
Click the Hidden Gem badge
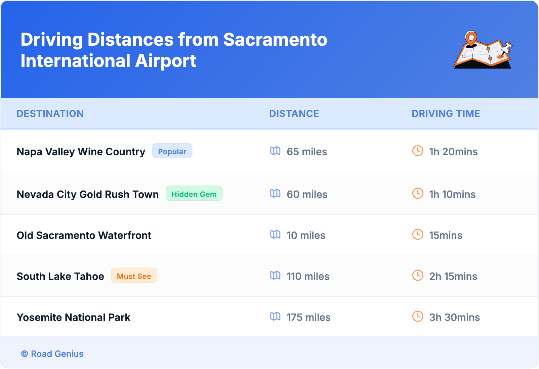(x=194, y=194)
